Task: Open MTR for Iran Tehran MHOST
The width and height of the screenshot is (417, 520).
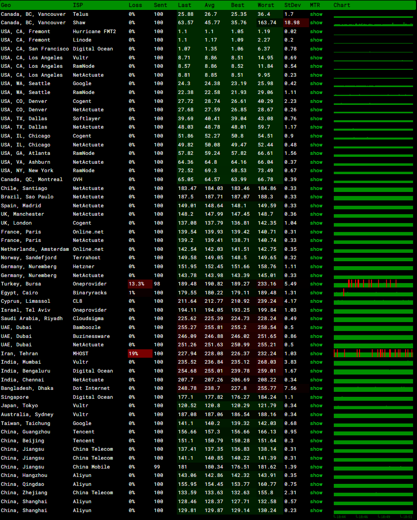Action: [316, 354]
